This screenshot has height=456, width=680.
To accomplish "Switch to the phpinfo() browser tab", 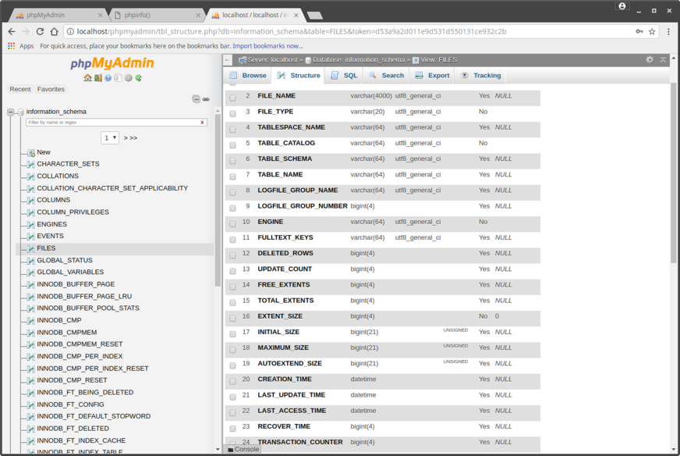I will tap(157, 15).
